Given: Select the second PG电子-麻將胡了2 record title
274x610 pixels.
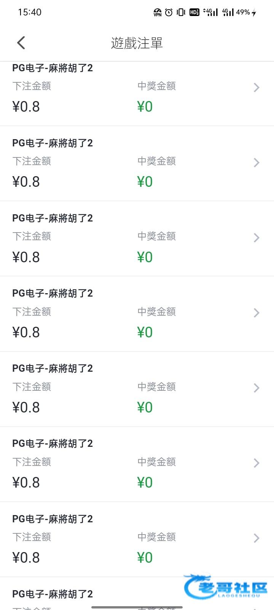Looking at the screenshot, I should click(x=53, y=143).
